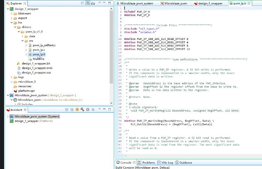
Task: Click Explorer scrollbar up arrow
Action: tap(111, 9)
